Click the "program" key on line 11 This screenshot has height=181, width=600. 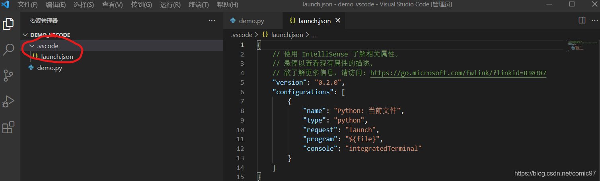[320, 139]
